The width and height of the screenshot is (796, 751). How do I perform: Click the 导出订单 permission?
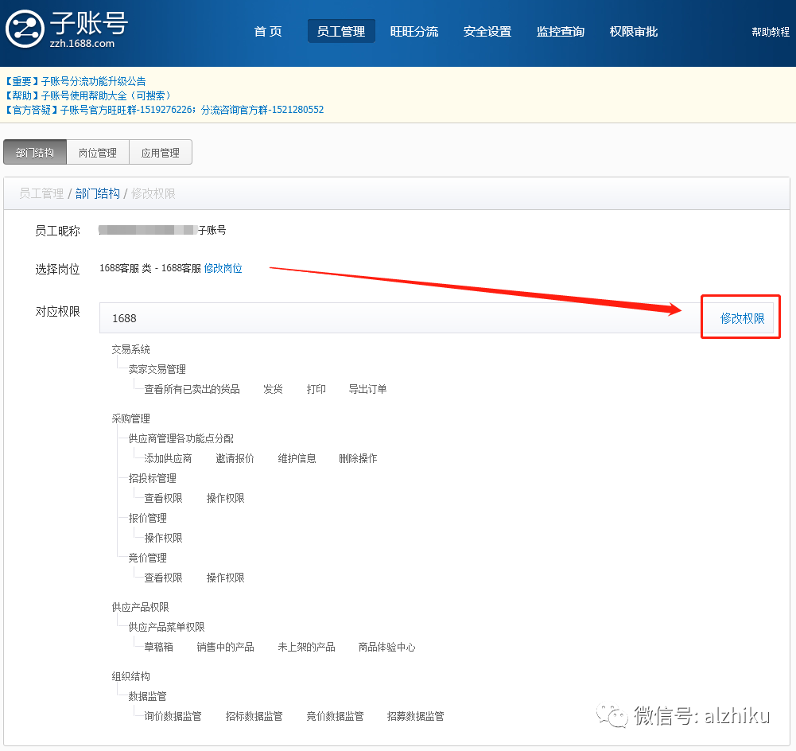(367, 389)
